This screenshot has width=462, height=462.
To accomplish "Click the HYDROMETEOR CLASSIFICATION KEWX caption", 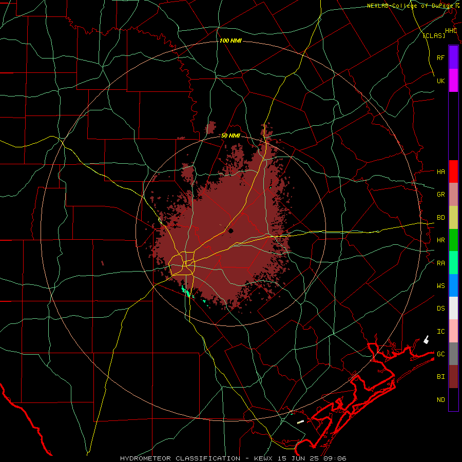I will coord(233,458).
